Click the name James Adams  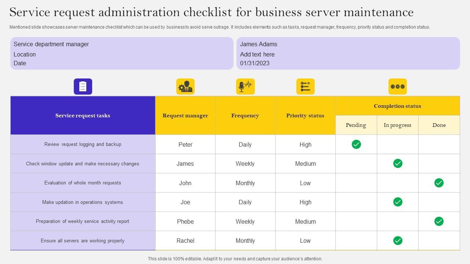click(x=259, y=44)
